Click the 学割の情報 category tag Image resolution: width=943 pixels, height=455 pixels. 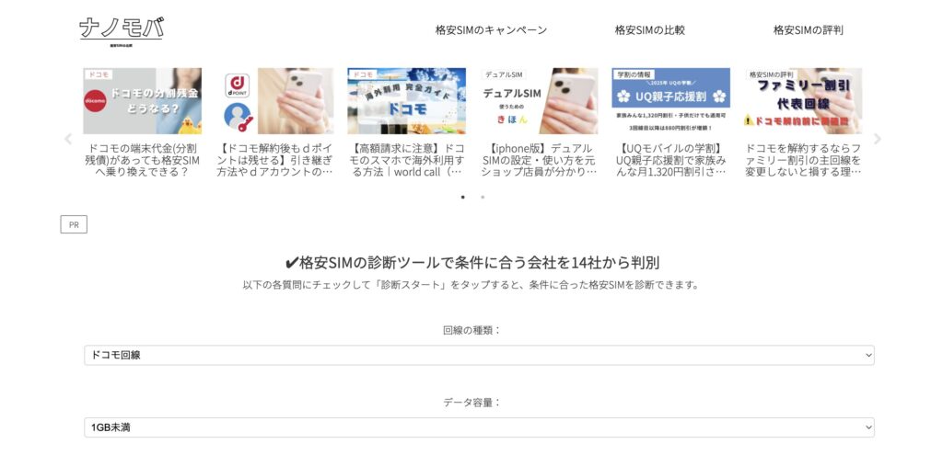click(x=634, y=74)
